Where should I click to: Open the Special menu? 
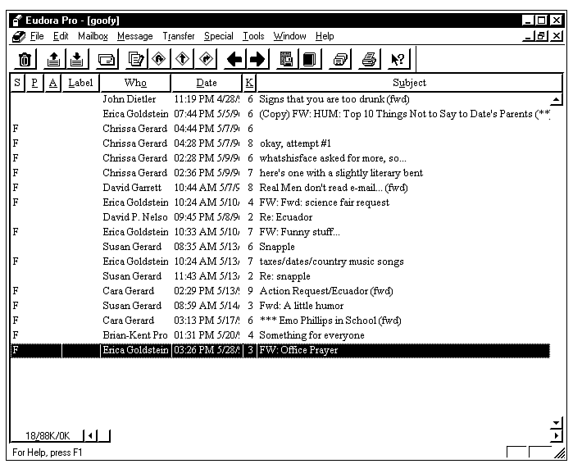tap(219, 36)
